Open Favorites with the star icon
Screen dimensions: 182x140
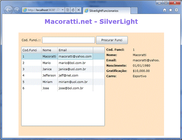(x=170, y=10)
